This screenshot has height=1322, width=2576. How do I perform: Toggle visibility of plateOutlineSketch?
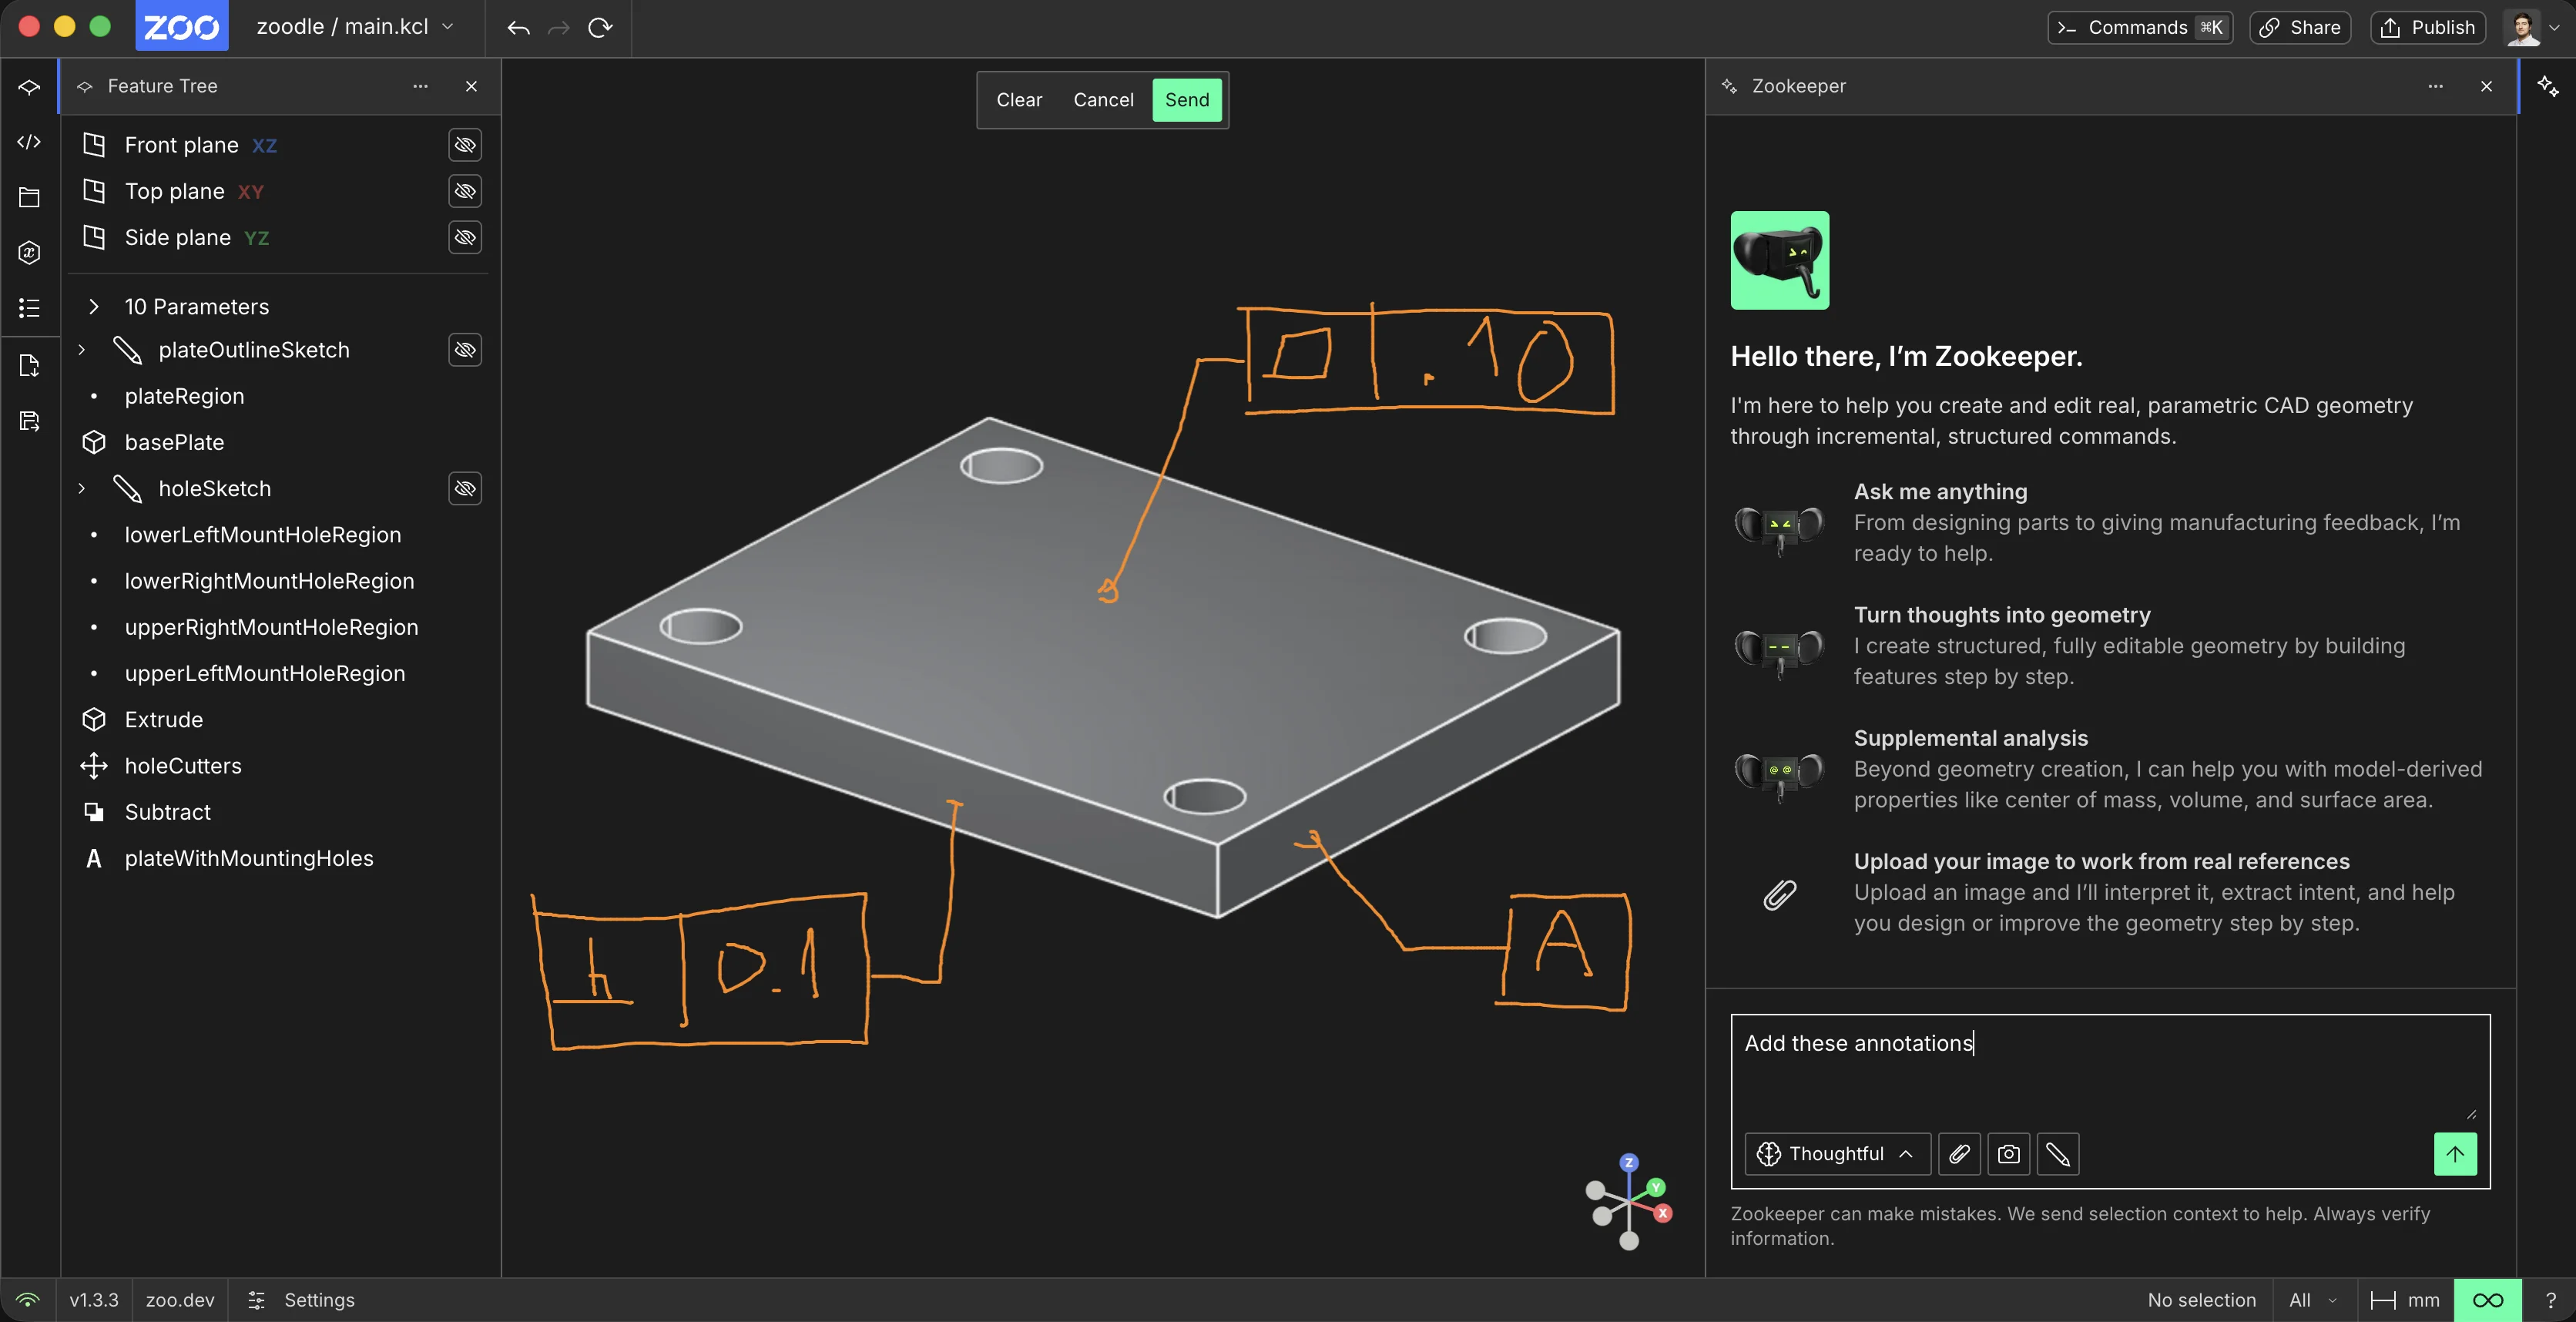pos(465,350)
